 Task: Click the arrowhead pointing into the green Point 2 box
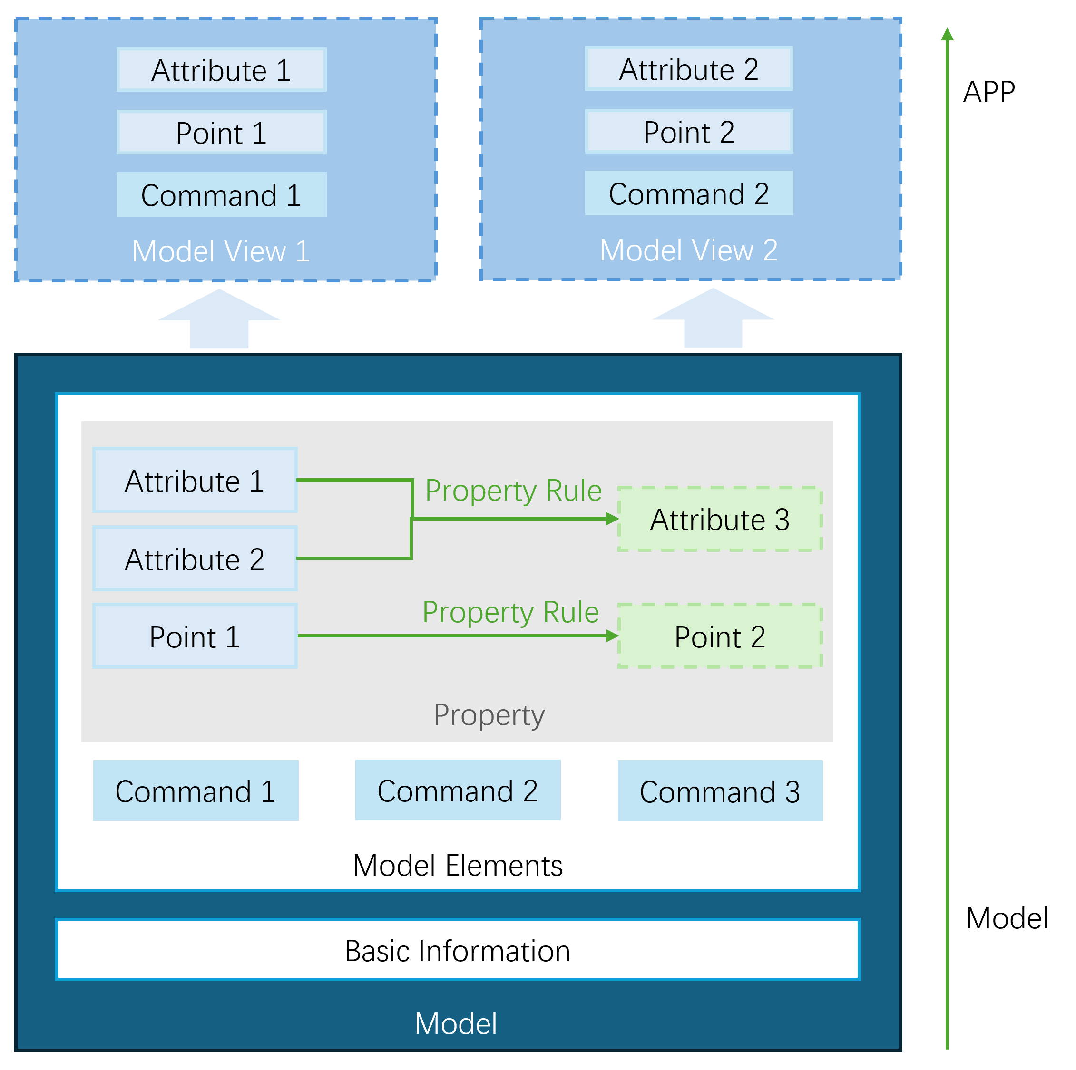tap(612, 636)
